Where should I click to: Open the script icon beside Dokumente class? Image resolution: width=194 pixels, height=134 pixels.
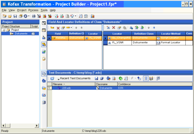tap(33, 34)
